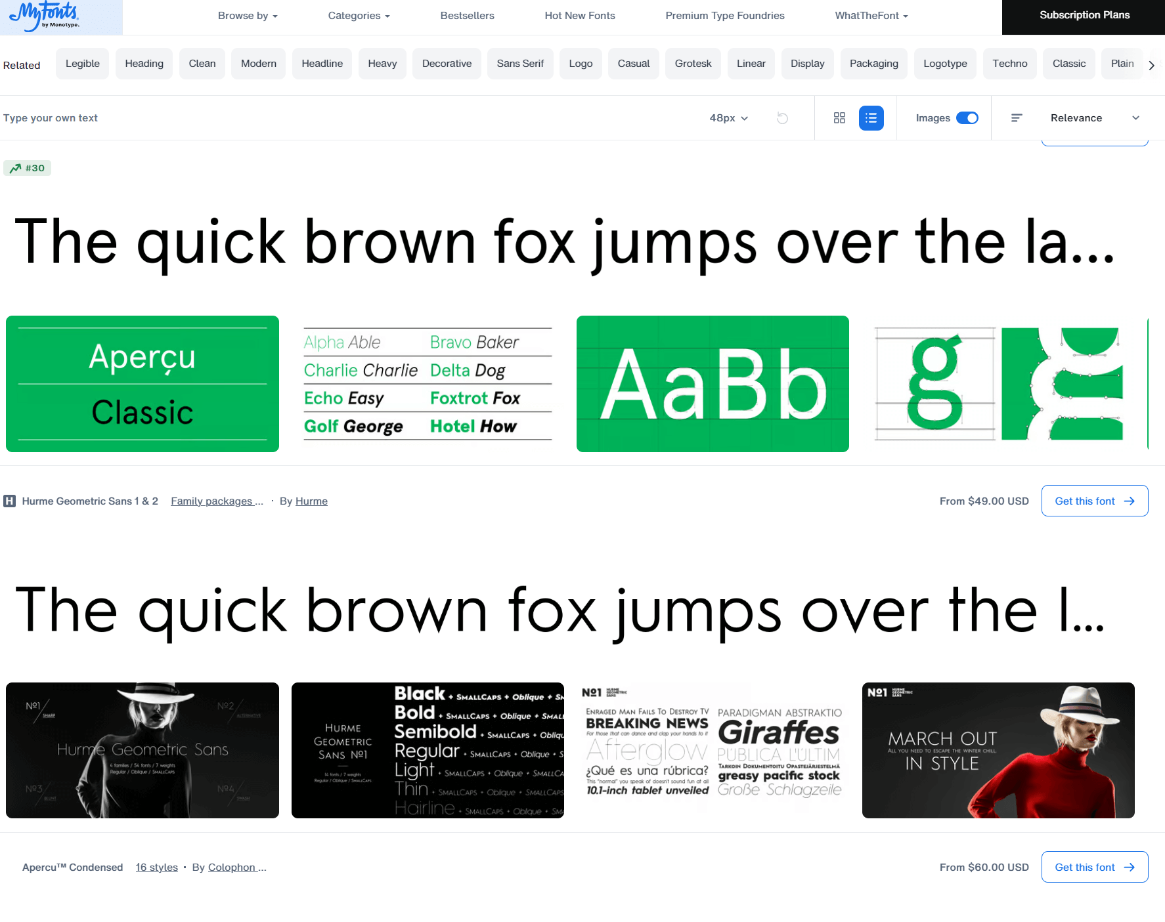Open the Browse by menu
1165x922 pixels.
click(248, 16)
